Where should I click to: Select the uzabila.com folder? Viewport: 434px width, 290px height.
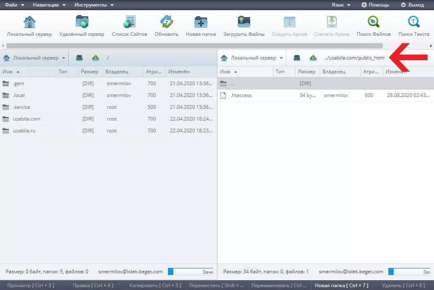tap(26, 119)
